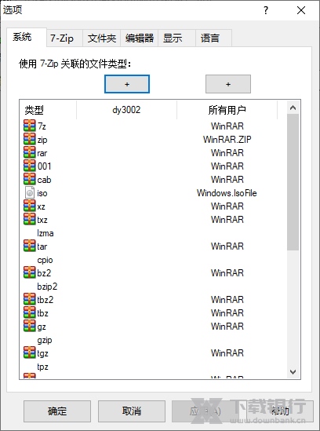Click the archive icon beside tgz
This screenshot has height=431, width=320.
click(29, 353)
